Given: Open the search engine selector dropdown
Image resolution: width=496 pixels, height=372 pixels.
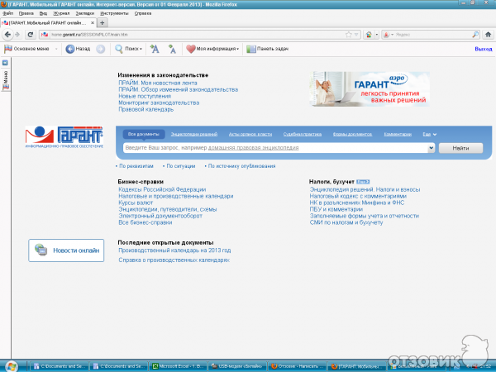Looking at the screenshot, I should 389,35.
